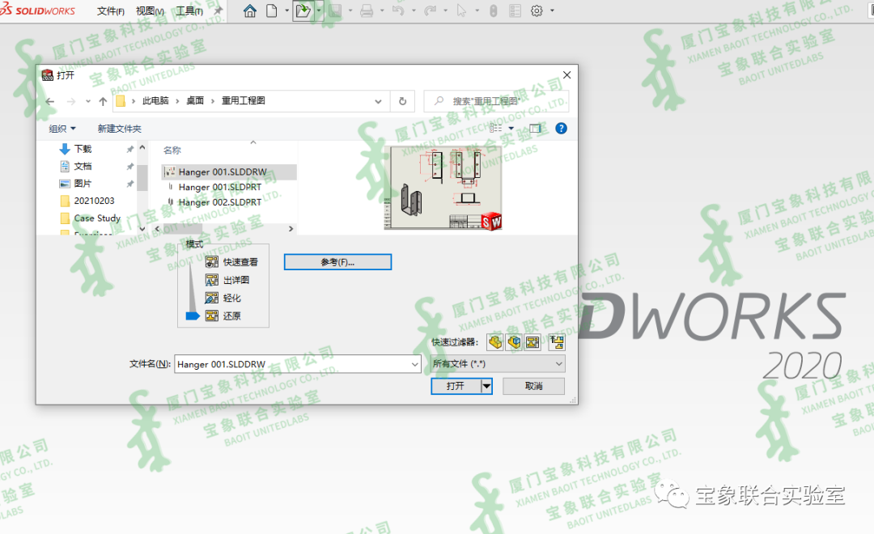
Task: Click the Select cursor tool icon
Action: (461, 11)
